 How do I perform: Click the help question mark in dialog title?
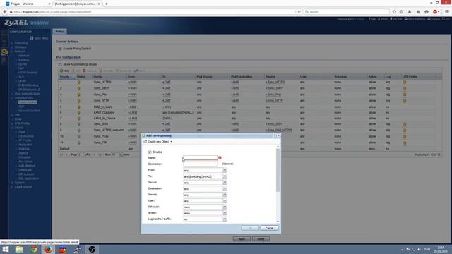(274, 135)
